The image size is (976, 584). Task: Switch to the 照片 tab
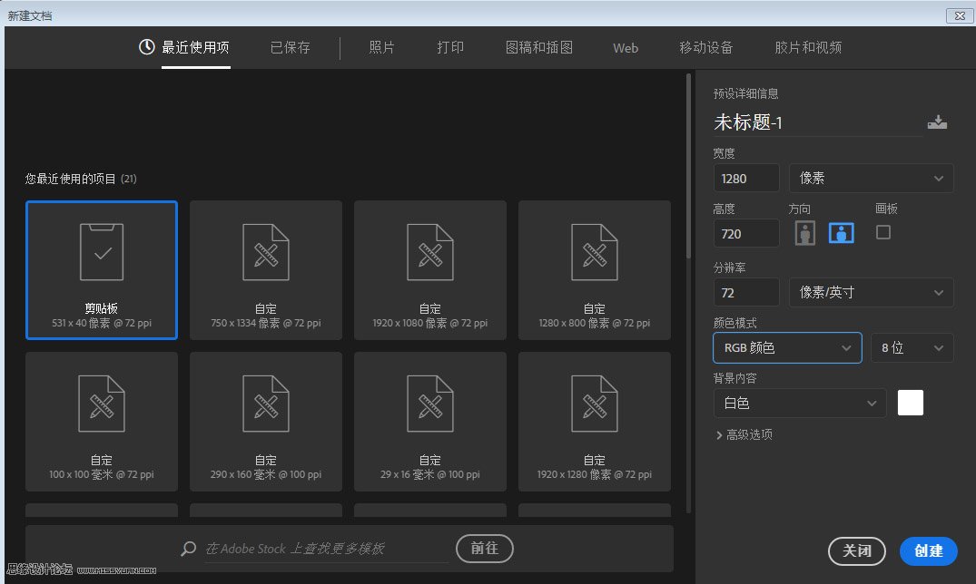point(381,47)
